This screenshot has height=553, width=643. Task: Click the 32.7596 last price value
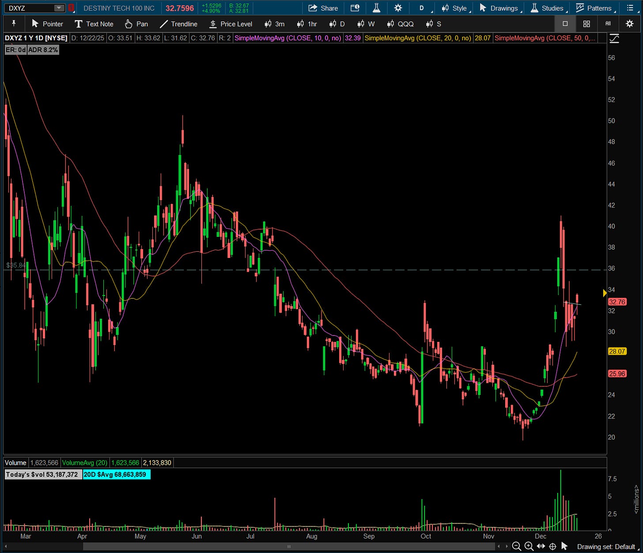180,8
